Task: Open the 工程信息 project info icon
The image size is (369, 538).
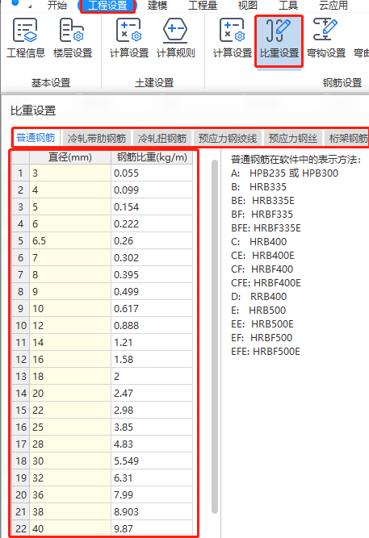Action: (x=26, y=39)
